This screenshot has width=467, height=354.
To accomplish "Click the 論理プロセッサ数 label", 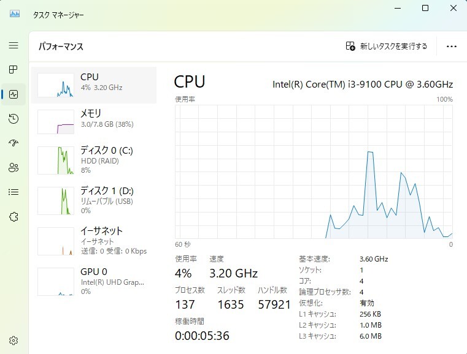I will pyautogui.click(x=325, y=292).
